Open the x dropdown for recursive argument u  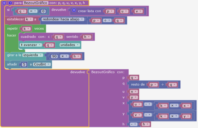134,92
